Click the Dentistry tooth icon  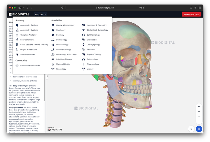(53, 35)
